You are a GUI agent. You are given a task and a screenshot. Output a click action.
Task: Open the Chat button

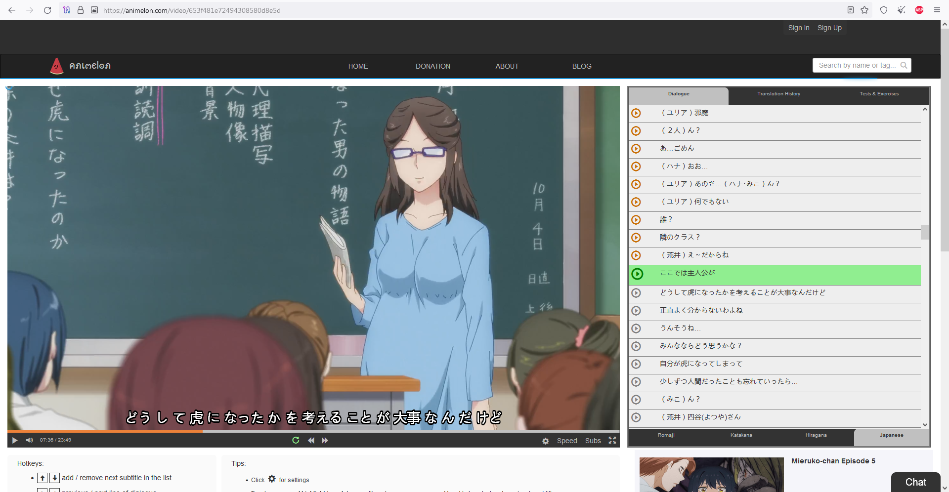tap(916, 482)
